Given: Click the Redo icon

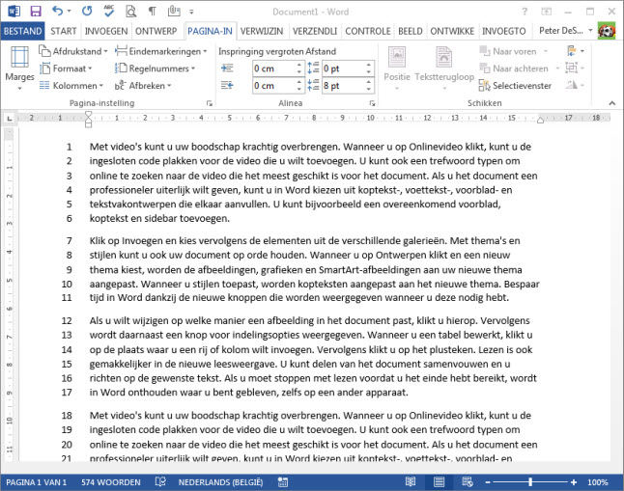Looking at the screenshot, I should [87, 12].
